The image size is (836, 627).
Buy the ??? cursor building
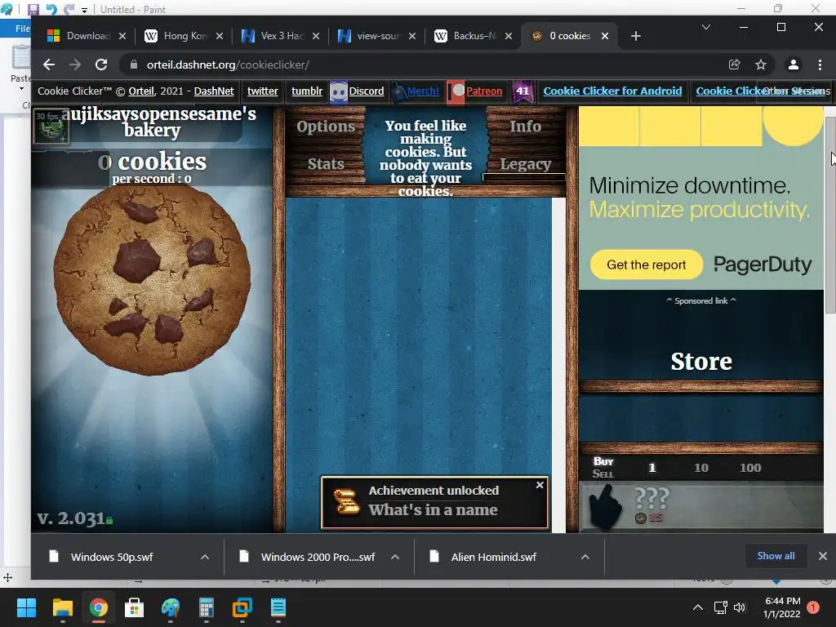pyautogui.click(x=701, y=506)
